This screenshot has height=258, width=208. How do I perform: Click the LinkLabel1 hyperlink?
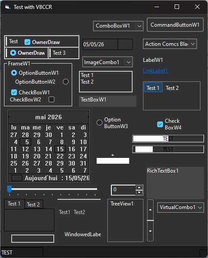click(155, 71)
